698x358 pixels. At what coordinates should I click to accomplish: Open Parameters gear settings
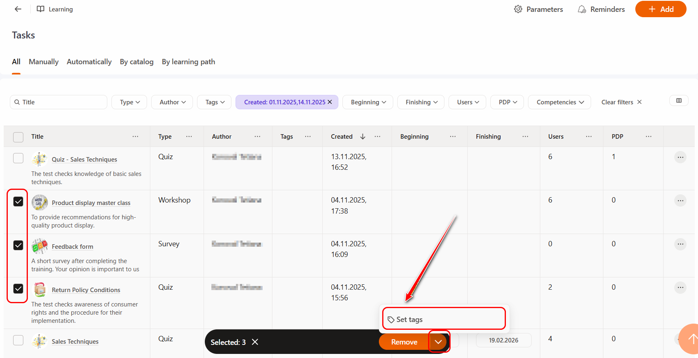point(538,9)
